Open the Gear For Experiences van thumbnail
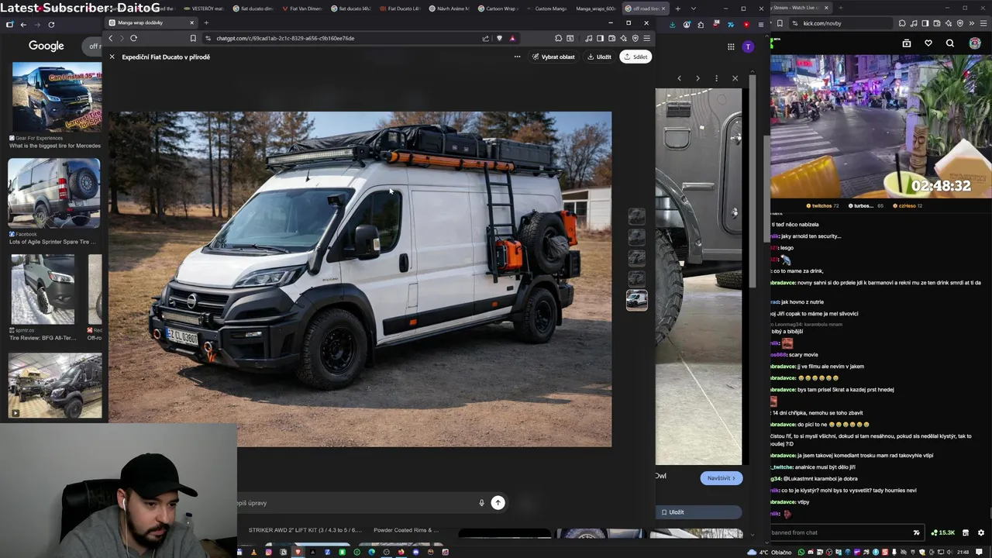This screenshot has width=992, height=558. 56,97
